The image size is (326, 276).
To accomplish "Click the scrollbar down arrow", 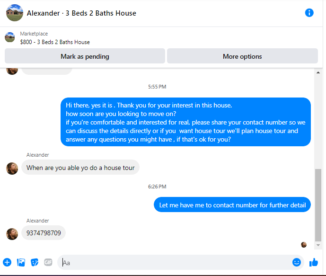I will (x=318, y=245).
